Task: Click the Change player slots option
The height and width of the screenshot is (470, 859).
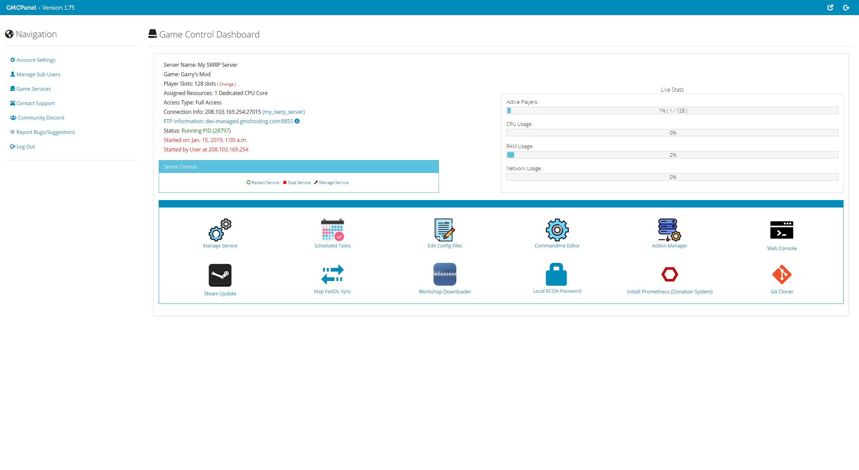Action: coord(227,83)
